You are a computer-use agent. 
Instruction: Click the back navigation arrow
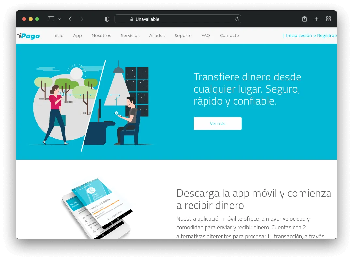(x=70, y=19)
